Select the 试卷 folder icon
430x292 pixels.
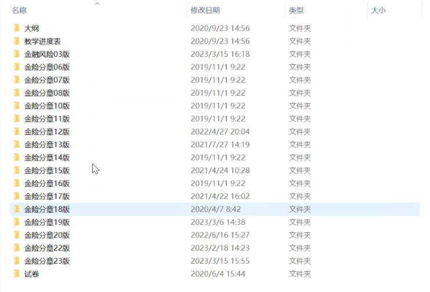click(x=17, y=273)
